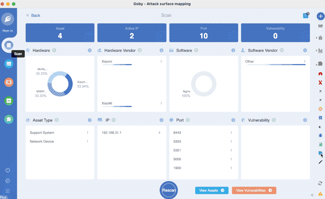Viewport: 325px width, 199px height.
Task: Click the red X plugin icon
Action: pos(320,83)
